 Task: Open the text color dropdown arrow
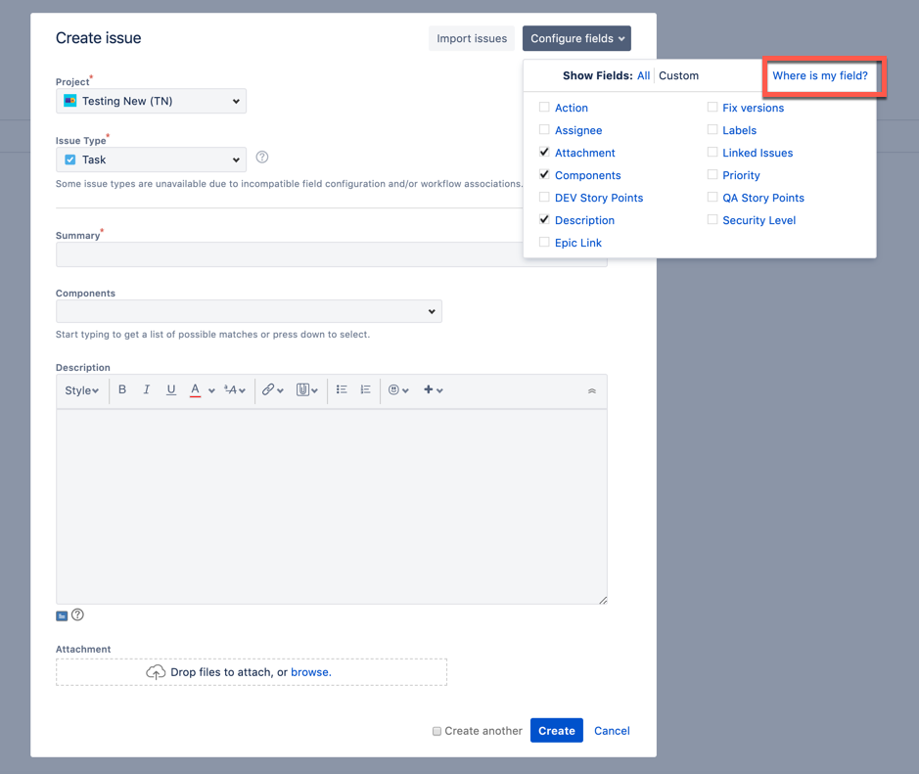click(x=211, y=390)
